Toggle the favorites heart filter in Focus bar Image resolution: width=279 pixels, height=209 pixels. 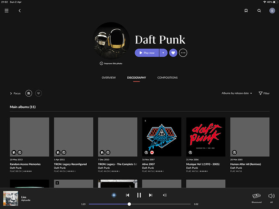coord(39,93)
